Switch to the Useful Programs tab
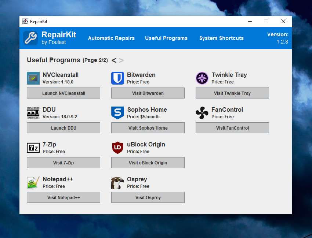 point(166,38)
